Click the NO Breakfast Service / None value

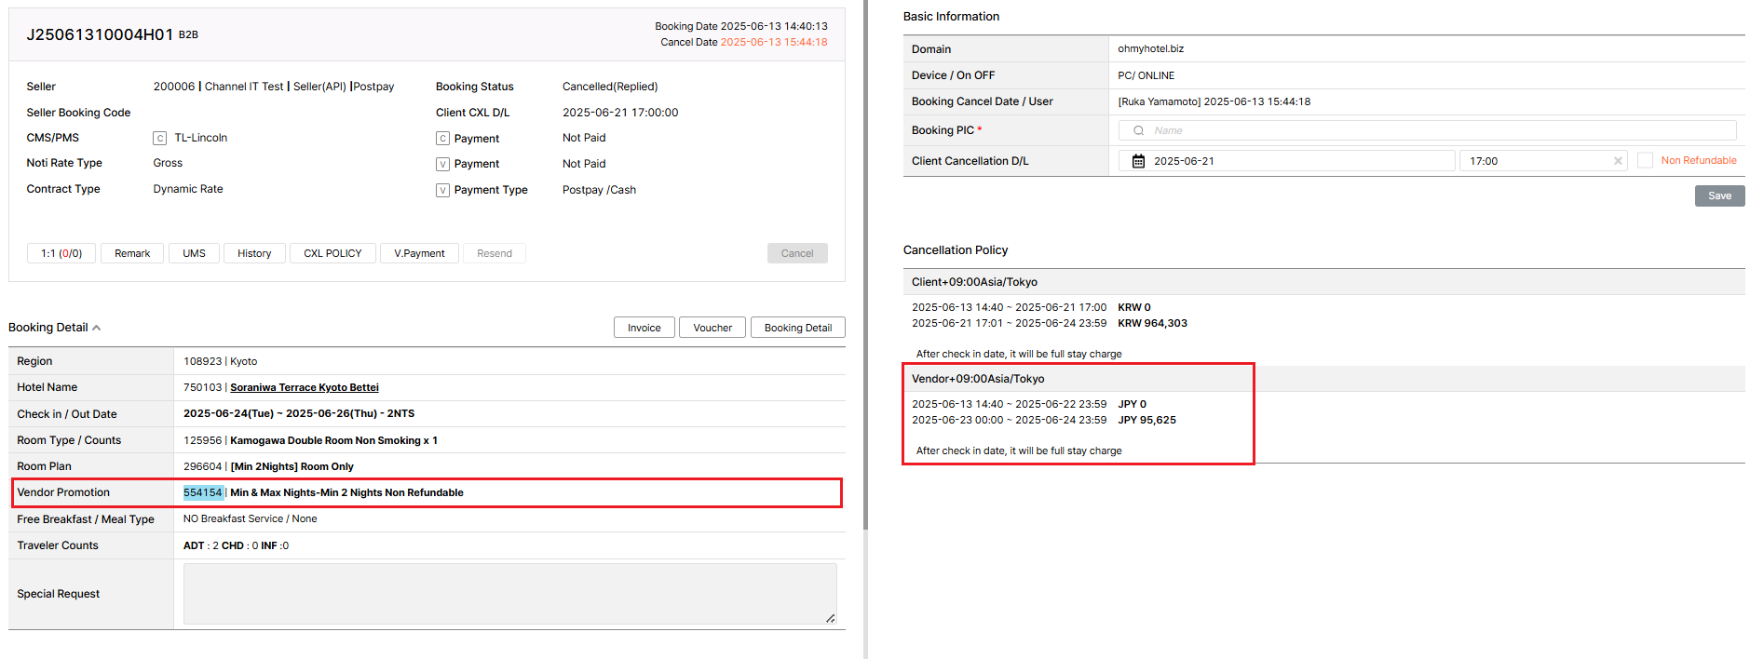click(x=250, y=518)
